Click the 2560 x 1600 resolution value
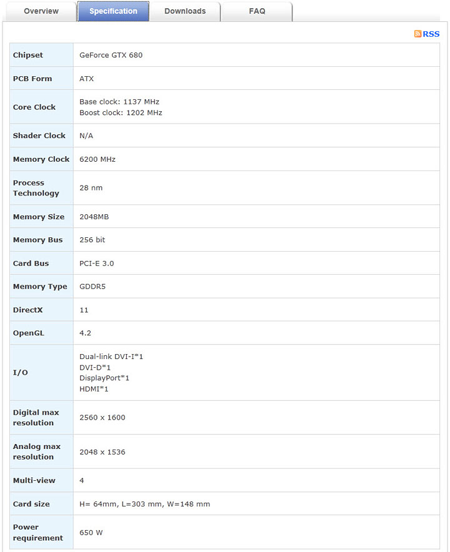 click(102, 417)
